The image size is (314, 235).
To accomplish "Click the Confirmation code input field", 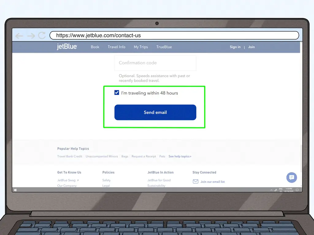I will tap(155, 63).
